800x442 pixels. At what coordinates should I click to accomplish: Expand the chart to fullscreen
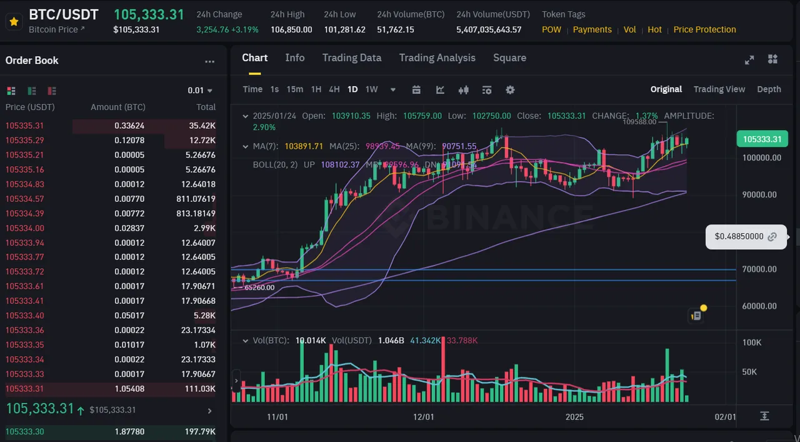coord(749,59)
